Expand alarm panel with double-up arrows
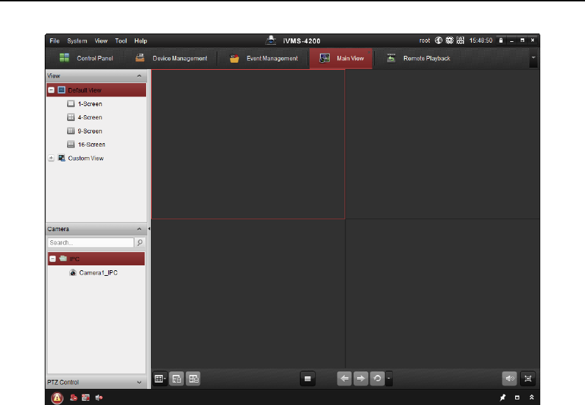Viewport: 585px width, 405px height. point(532,397)
